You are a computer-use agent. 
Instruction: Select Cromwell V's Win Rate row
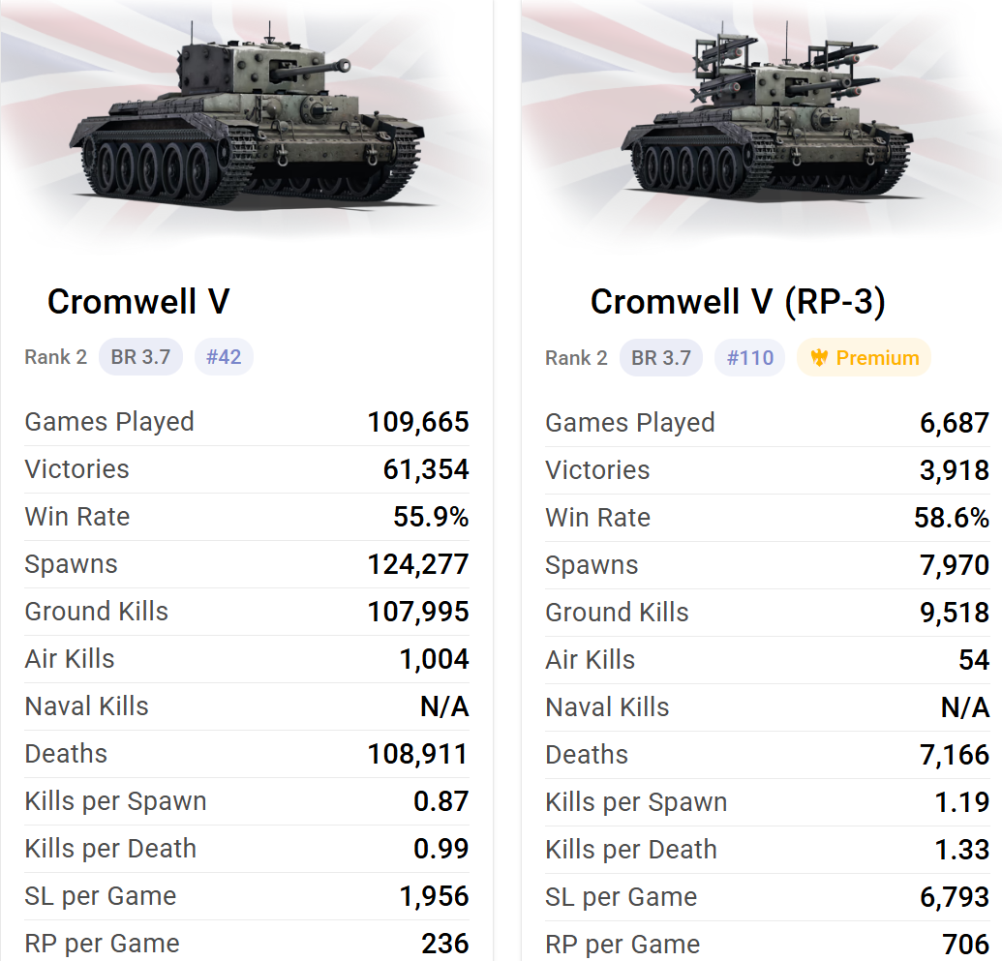tap(247, 516)
